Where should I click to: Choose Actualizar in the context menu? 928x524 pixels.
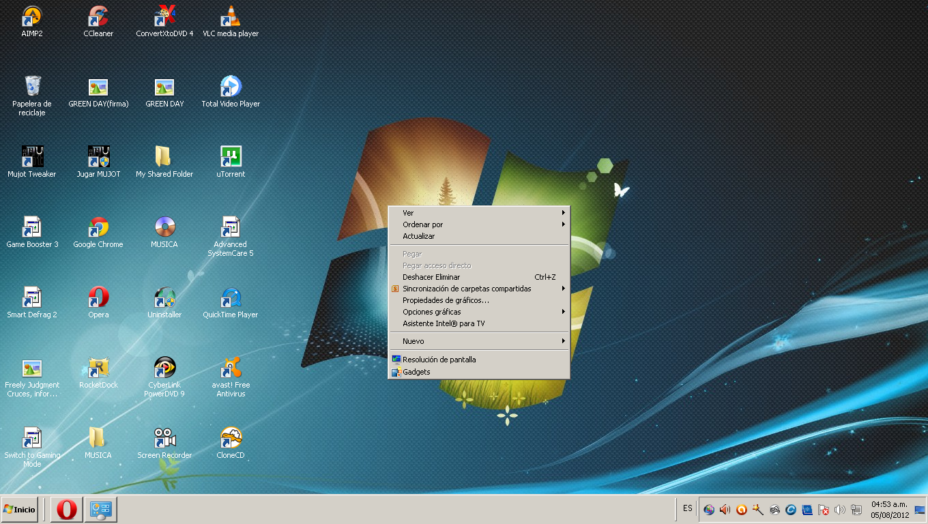[x=418, y=236]
